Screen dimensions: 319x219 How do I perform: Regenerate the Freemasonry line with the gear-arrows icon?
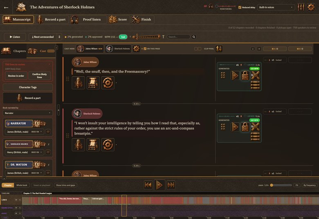108,83
